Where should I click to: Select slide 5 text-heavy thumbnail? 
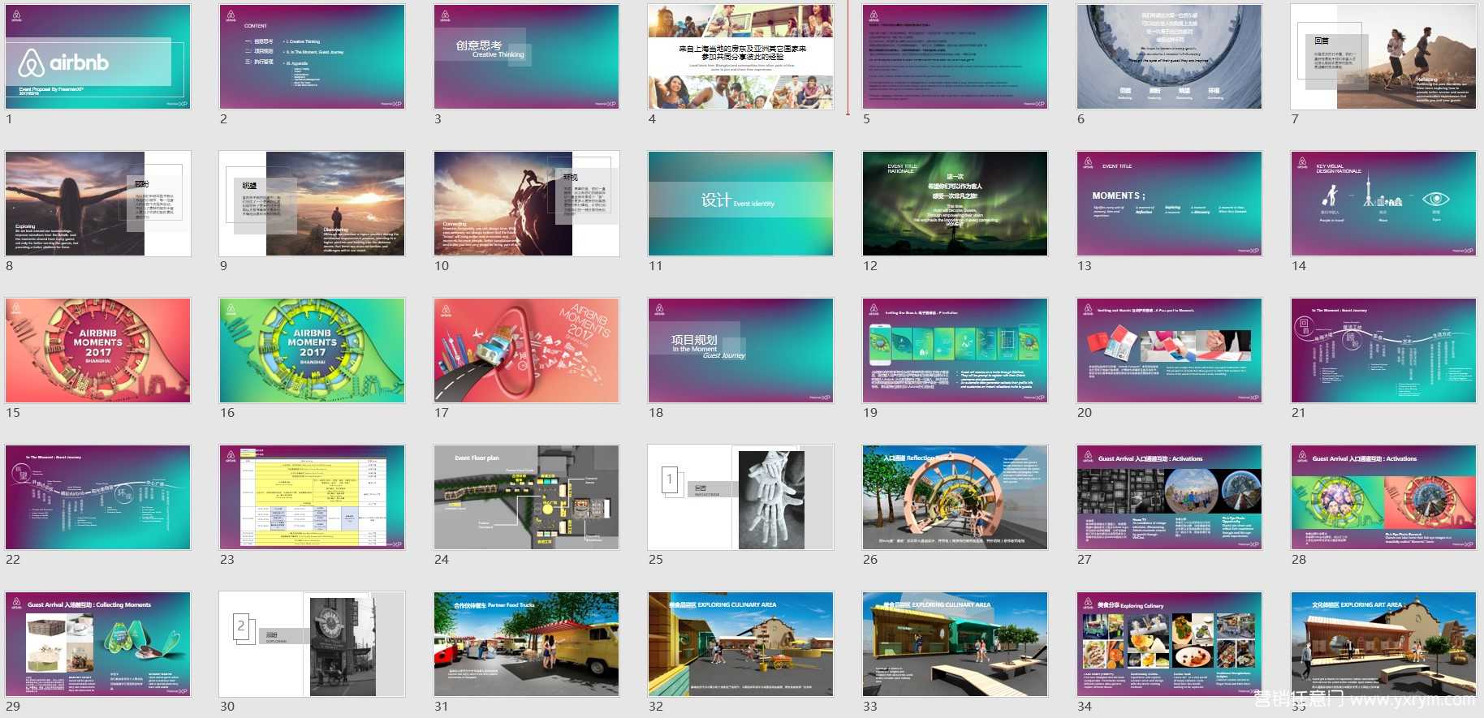956,57
